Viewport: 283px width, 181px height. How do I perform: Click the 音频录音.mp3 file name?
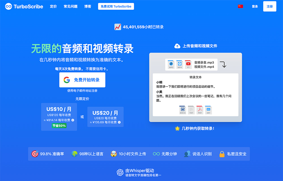coord(204,63)
